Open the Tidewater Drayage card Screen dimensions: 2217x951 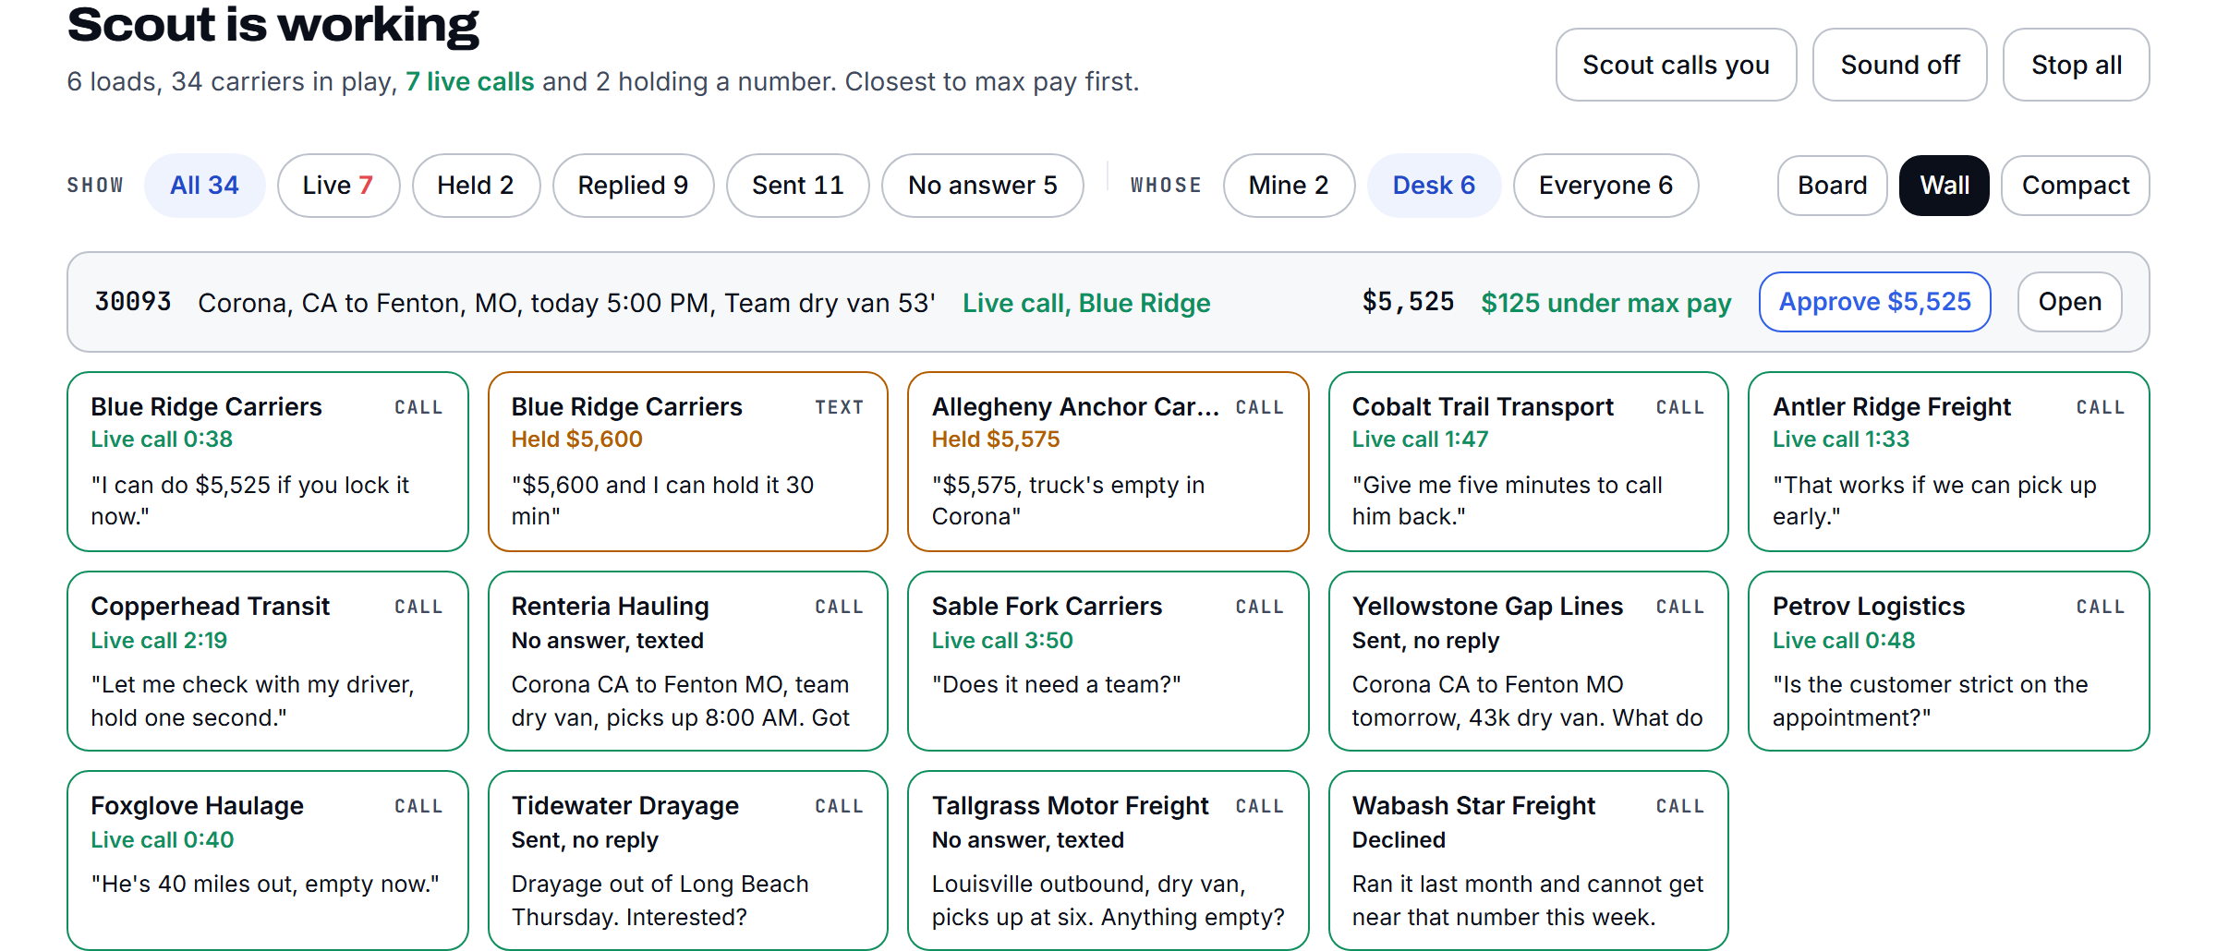(687, 861)
